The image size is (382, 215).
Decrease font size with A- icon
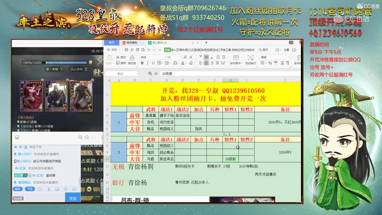(191, 57)
